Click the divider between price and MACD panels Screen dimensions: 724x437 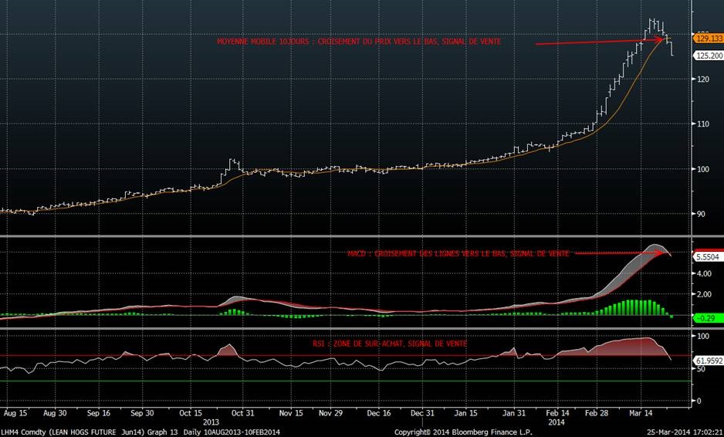tap(347, 235)
